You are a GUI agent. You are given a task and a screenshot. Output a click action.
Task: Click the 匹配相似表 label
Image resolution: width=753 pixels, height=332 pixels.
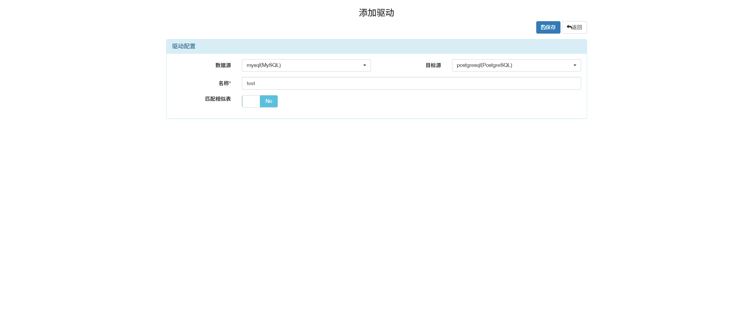coord(218,99)
